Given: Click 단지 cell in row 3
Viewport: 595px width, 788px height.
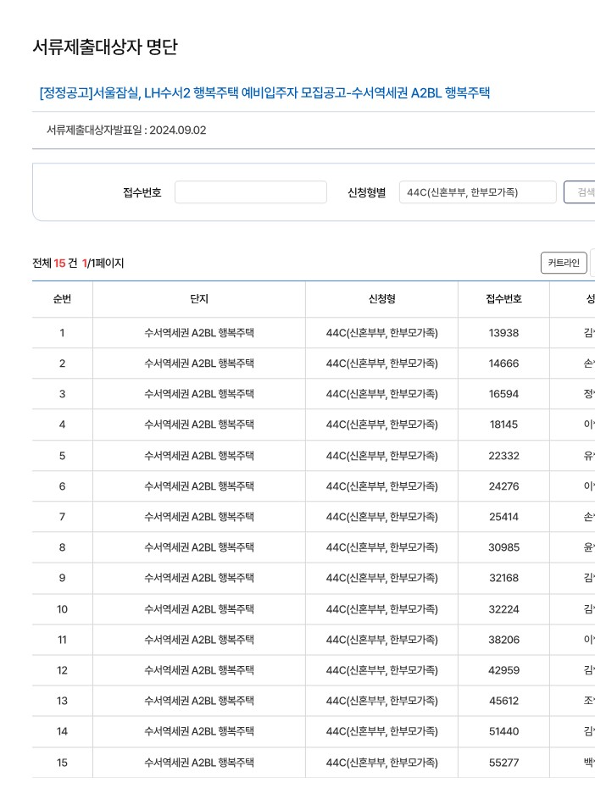Looking at the screenshot, I should coord(199,394).
